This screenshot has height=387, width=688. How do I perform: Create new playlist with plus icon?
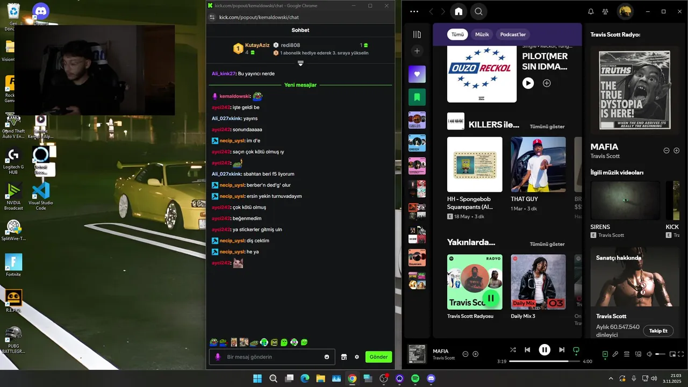point(417,51)
